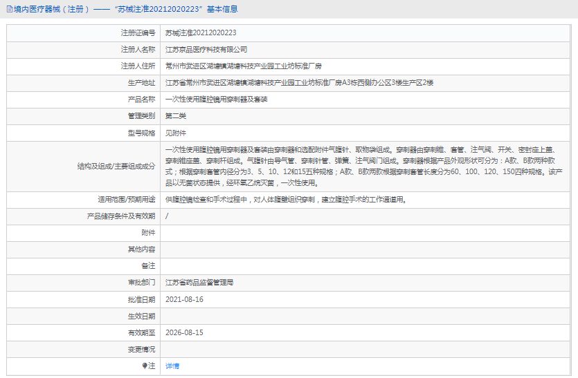Click the 附件 row label
This screenshot has height=378, width=578.
tap(149, 233)
